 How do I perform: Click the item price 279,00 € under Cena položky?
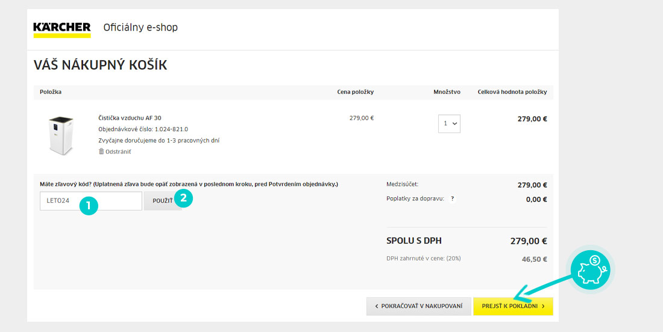[x=362, y=118]
